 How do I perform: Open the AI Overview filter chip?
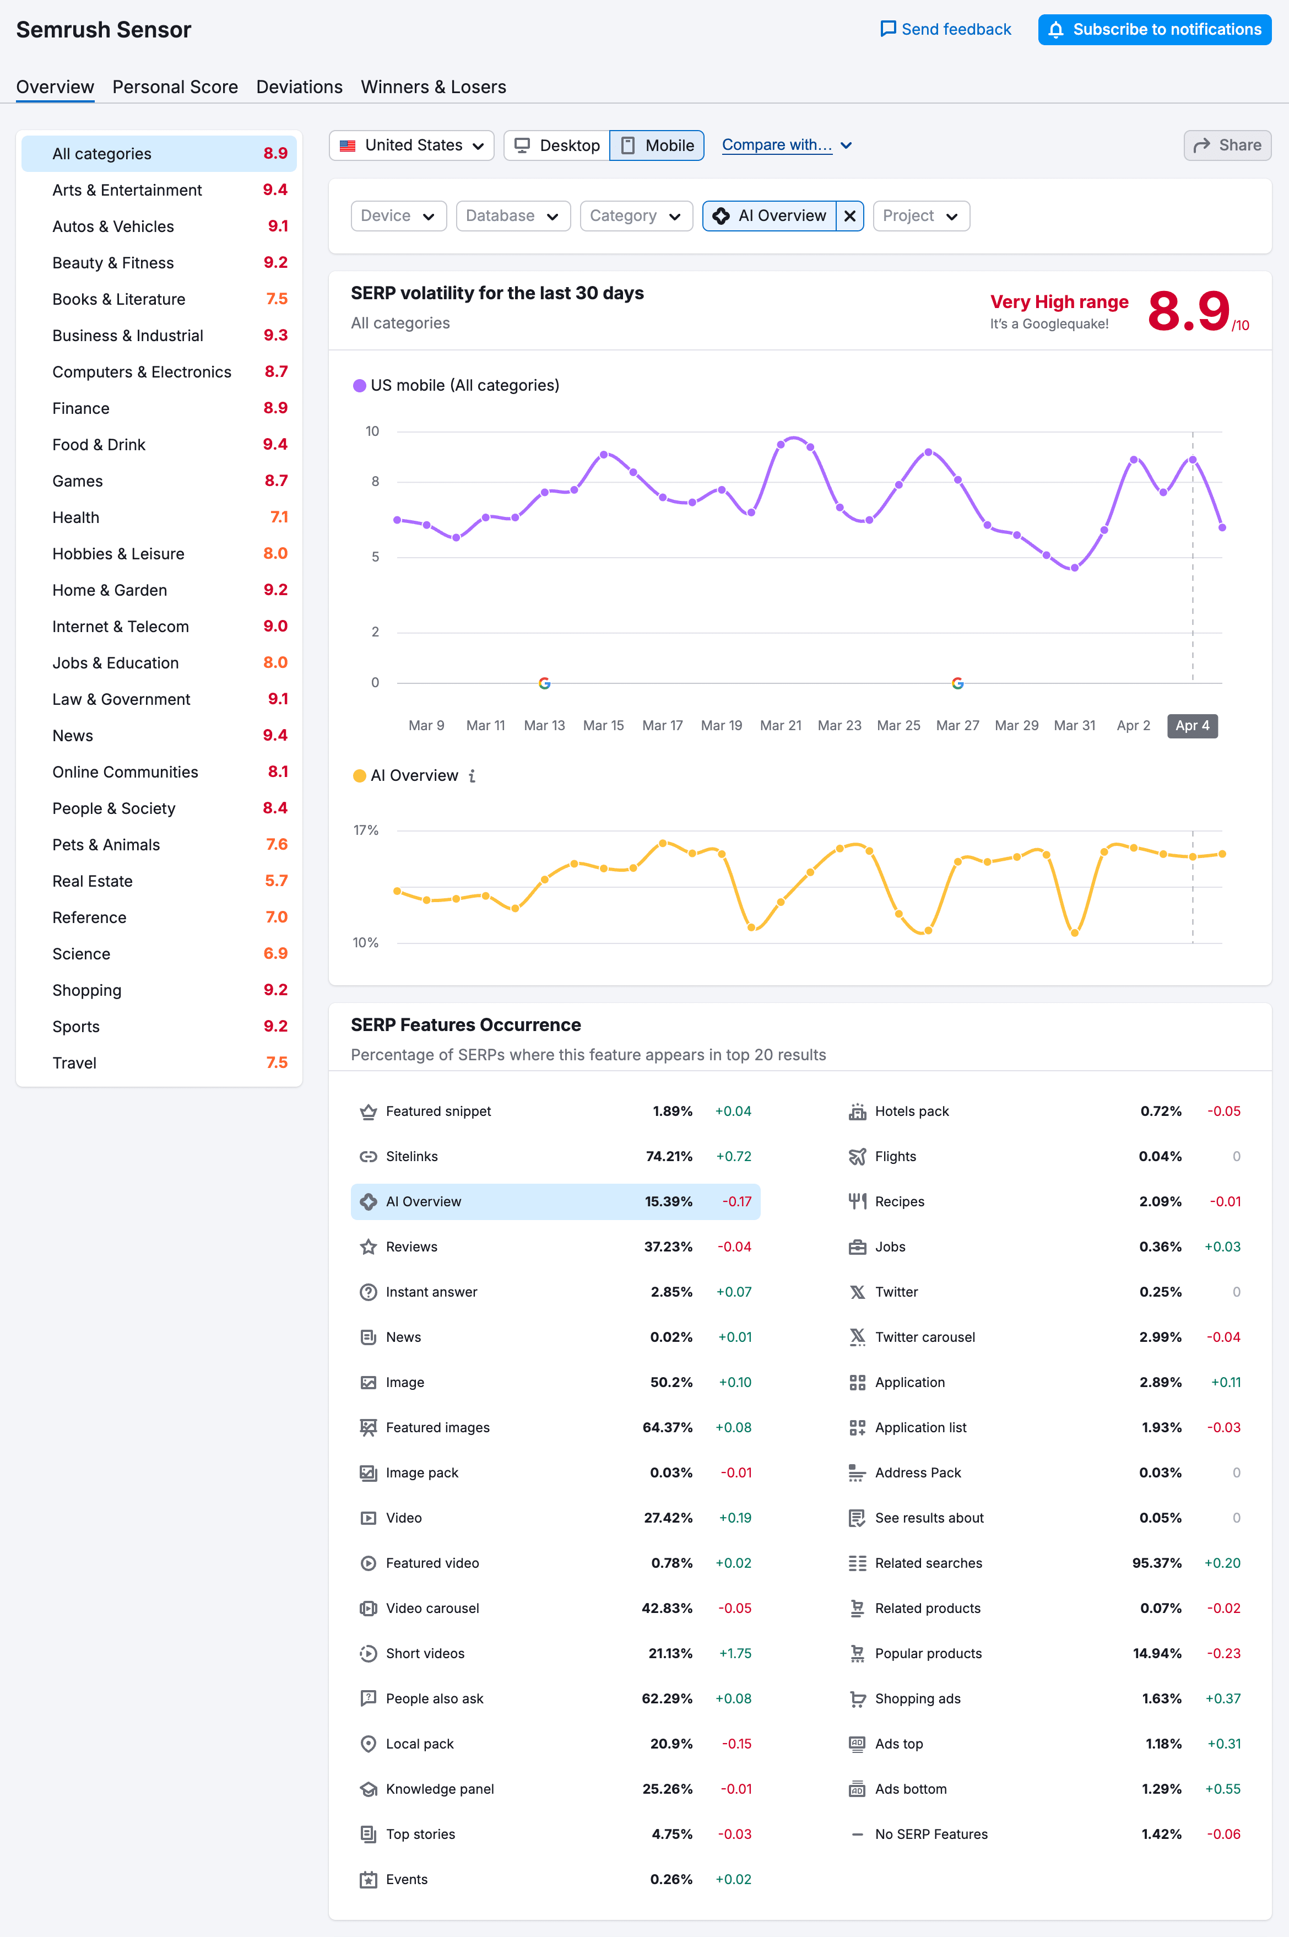(x=770, y=216)
